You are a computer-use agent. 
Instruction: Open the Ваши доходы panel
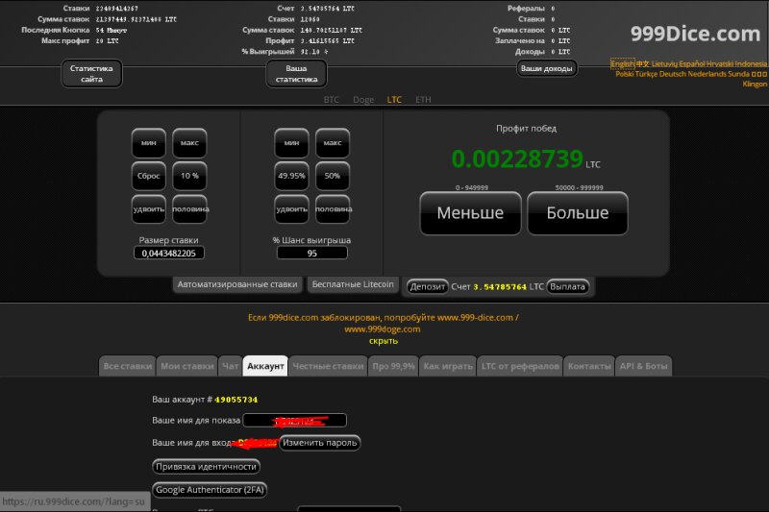pos(546,68)
